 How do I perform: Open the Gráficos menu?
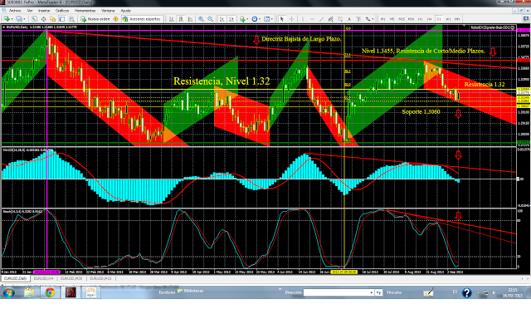(x=62, y=11)
